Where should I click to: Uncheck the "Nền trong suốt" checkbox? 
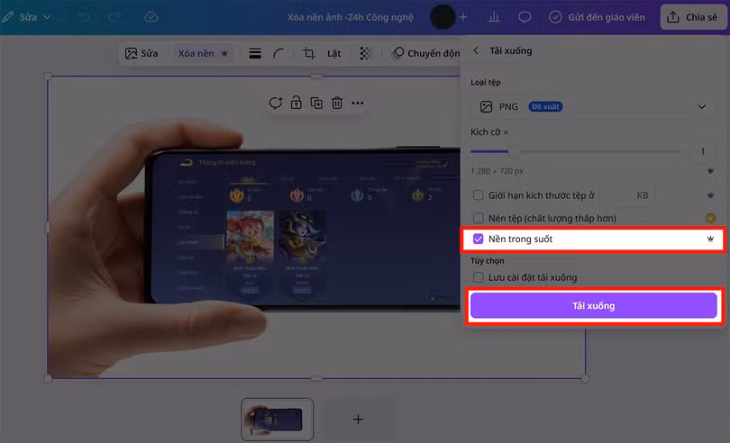(479, 240)
